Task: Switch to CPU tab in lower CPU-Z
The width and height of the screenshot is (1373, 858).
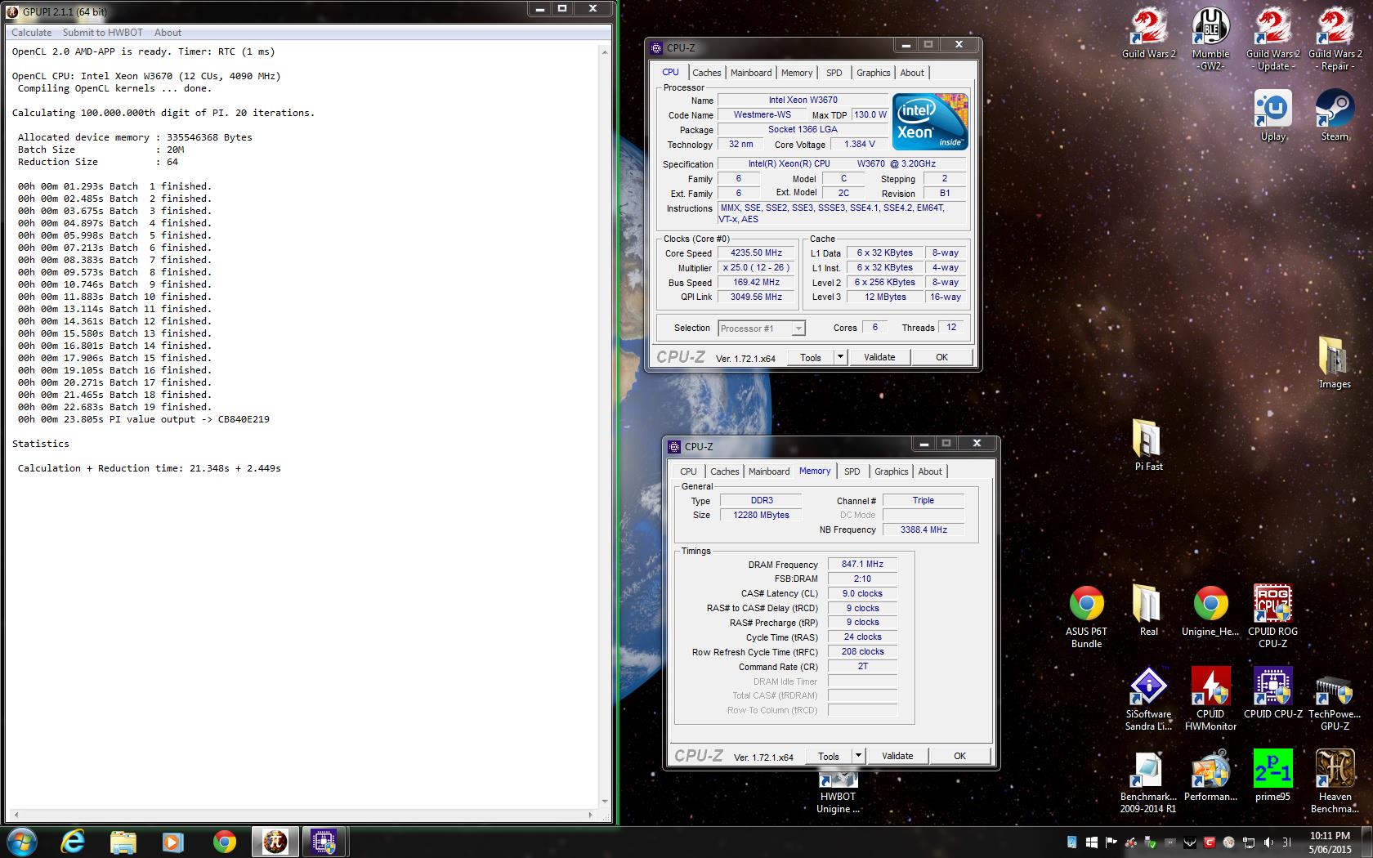Action: coord(688,471)
